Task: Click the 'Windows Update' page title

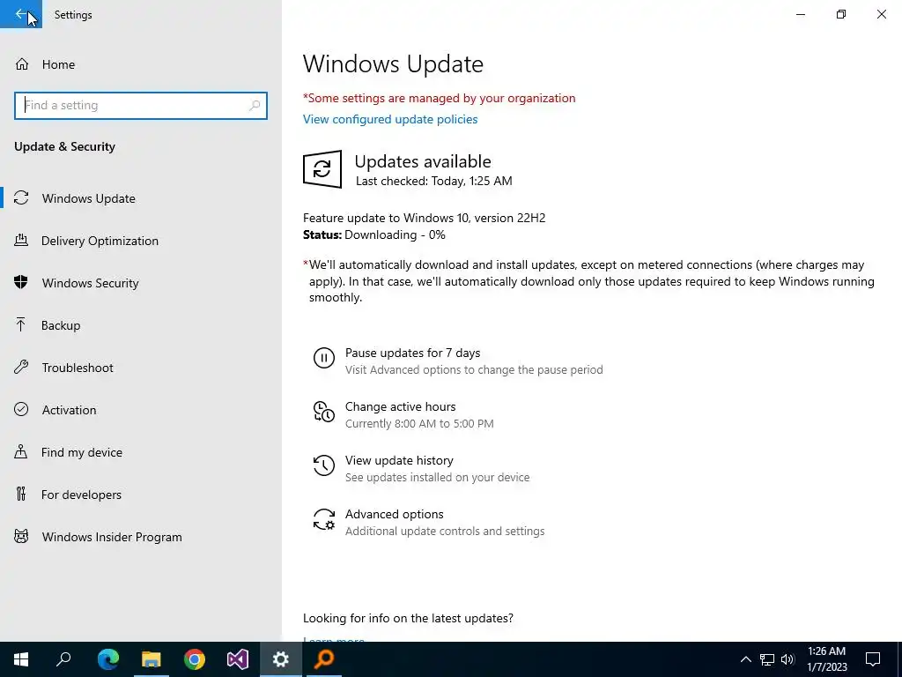Action: pyautogui.click(x=393, y=63)
